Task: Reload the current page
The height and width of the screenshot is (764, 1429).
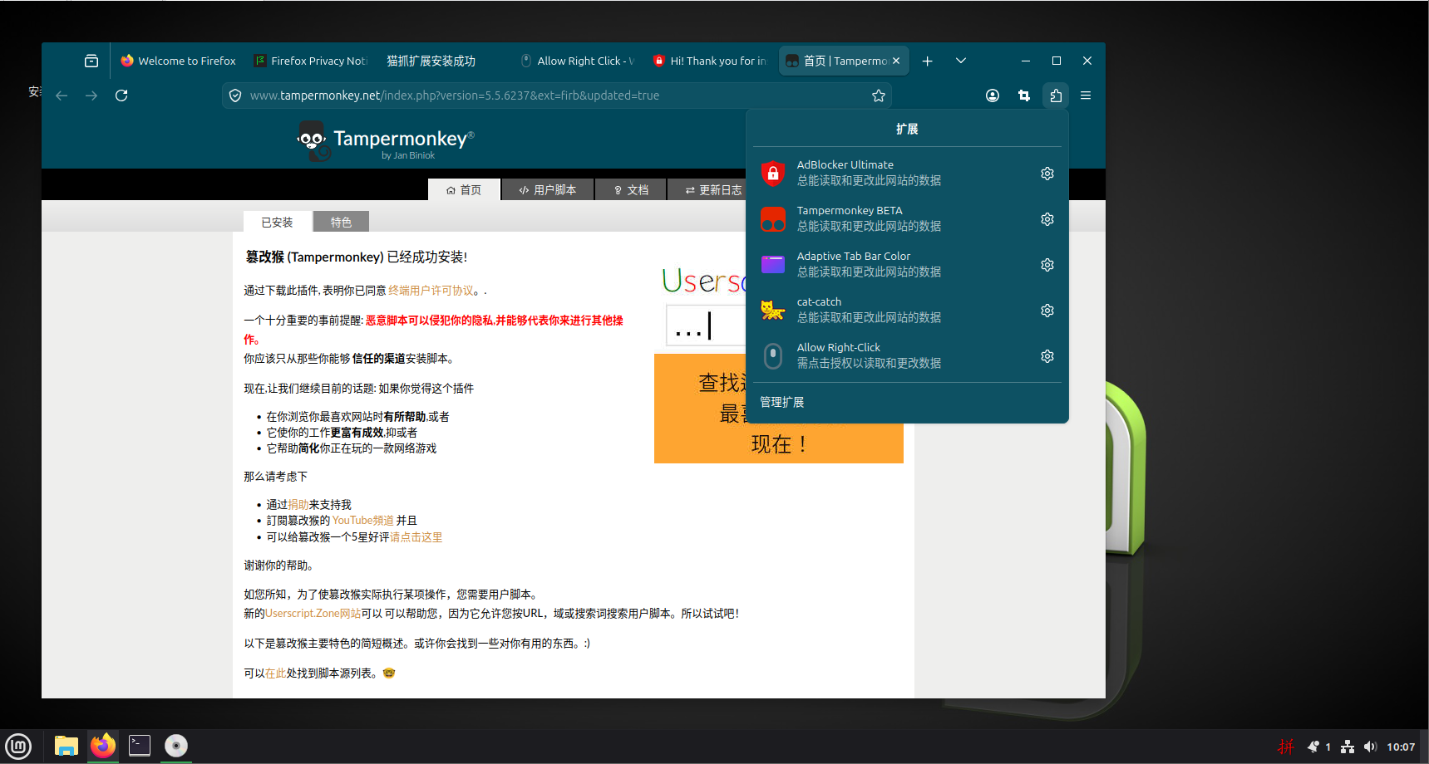Action: click(x=121, y=95)
